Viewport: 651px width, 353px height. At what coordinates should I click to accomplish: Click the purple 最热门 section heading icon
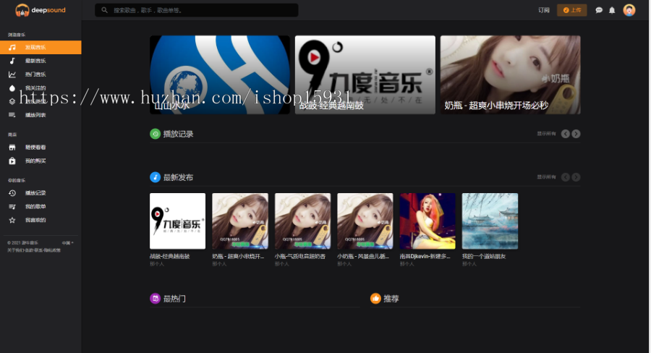pyautogui.click(x=156, y=298)
